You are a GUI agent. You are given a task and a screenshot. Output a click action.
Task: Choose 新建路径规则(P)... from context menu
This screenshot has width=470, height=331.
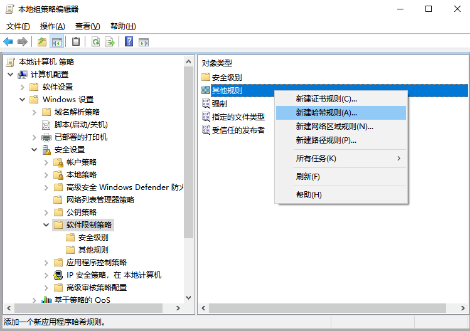341,140
